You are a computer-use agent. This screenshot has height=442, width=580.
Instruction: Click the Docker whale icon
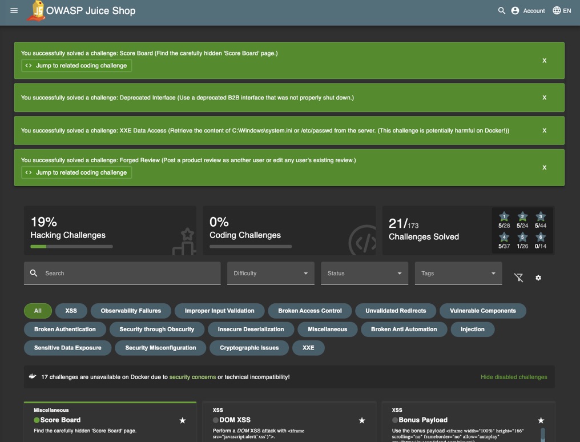click(33, 376)
